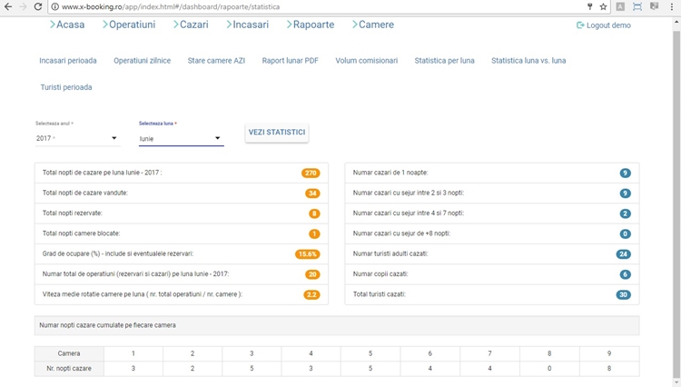The width and height of the screenshot is (681, 387).
Task: Click the browser back arrow
Action: 8,6
